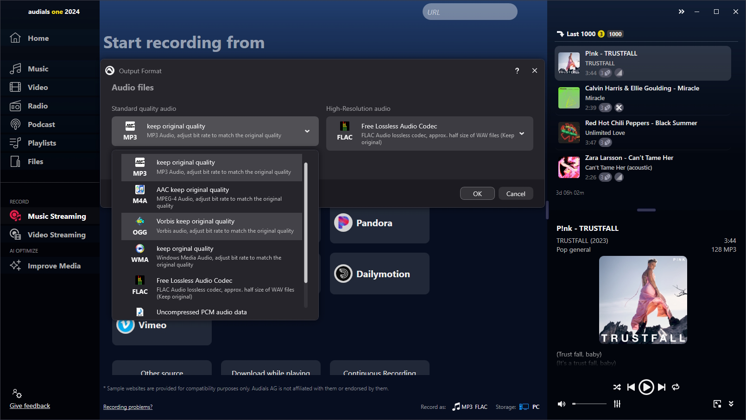Screen dimensions: 746x420
Task: Confirm the output format with OK
Action: pos(477,193)
